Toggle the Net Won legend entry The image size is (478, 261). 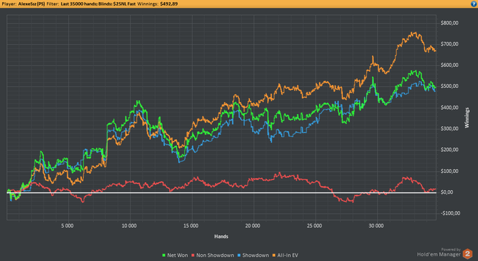[175, 256]
